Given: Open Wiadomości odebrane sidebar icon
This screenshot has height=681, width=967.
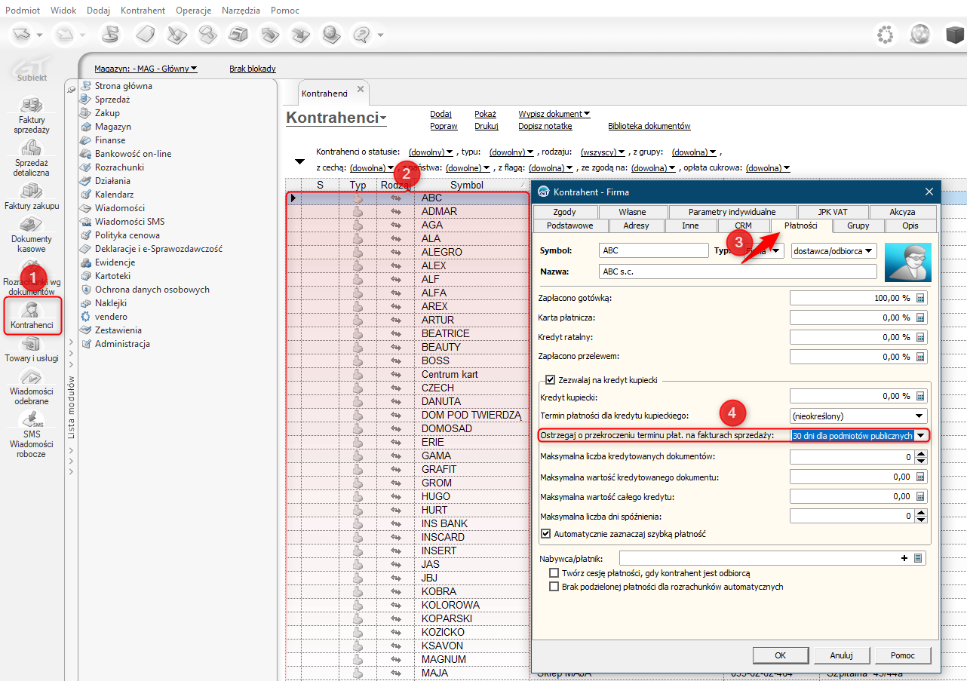Looking at the screenshot, I should (32, 378).
